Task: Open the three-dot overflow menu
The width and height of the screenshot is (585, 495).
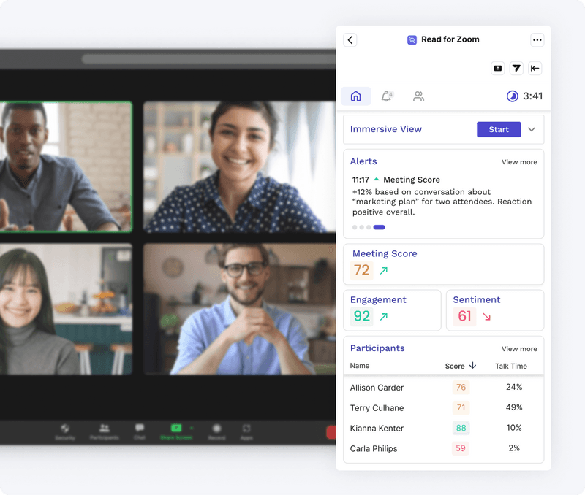Action: [x=537, y=40]
